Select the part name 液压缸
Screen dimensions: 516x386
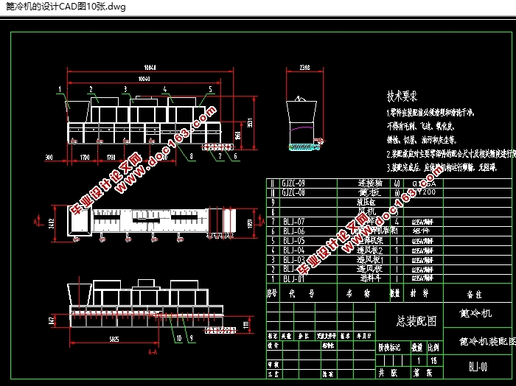tap(366, 202)
